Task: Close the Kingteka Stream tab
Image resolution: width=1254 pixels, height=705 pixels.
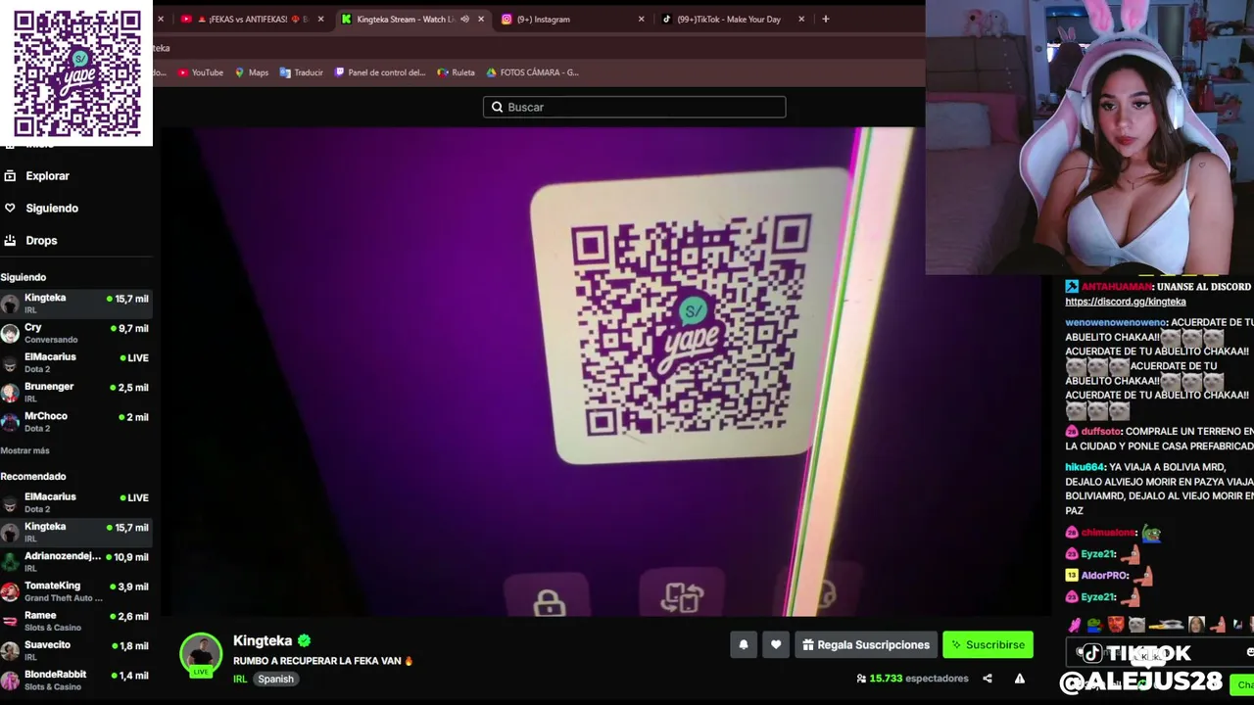Action: pos(481,19)
